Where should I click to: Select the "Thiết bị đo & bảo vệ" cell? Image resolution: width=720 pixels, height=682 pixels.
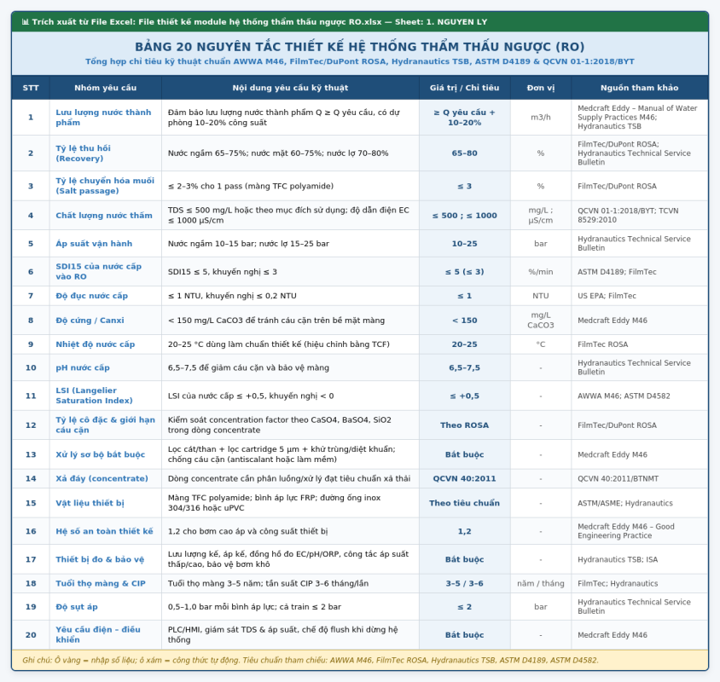106,559
